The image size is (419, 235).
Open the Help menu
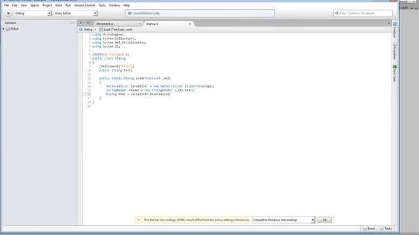point(126,5)
